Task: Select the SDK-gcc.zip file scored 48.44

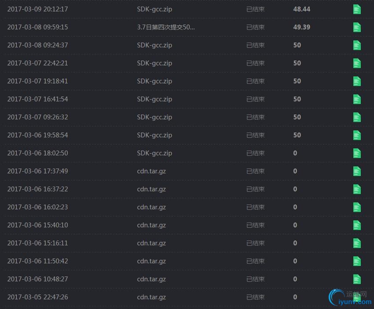Action: pos(154,9)
